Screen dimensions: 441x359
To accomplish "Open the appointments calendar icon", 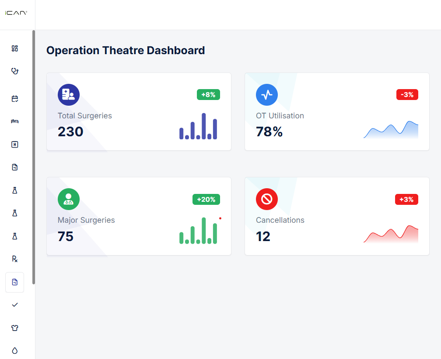I will pos(14,99).
